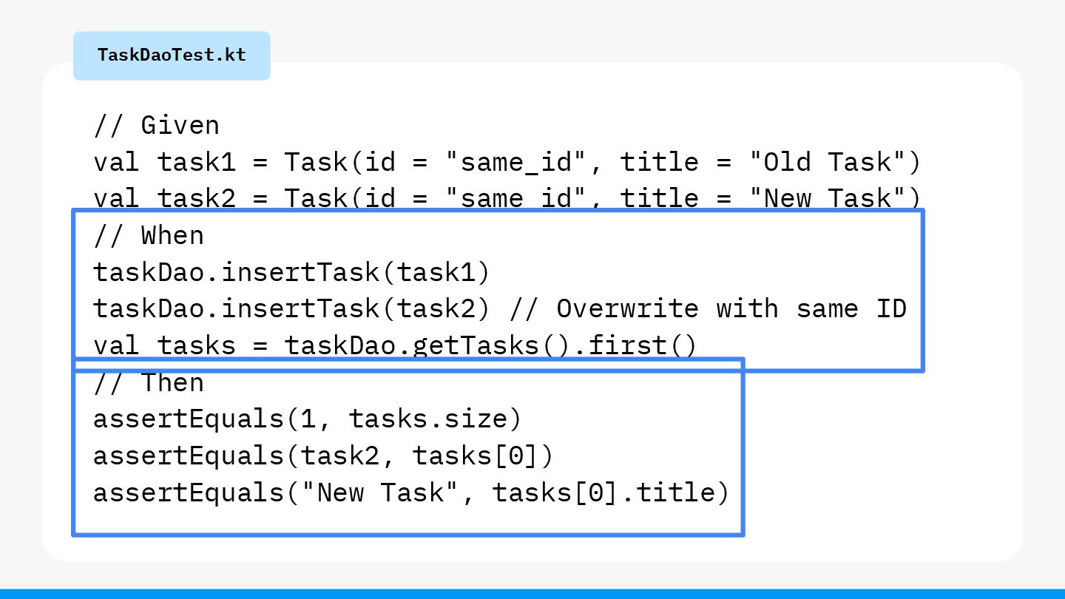The height and width of the screenshot is (599, 1065).
Task: Click the // Then comment
Action: 148,383
